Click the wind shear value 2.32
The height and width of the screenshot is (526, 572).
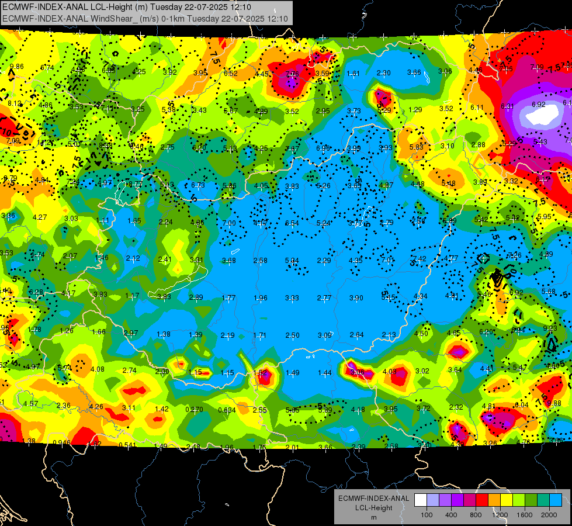click(x=456, y=407)
